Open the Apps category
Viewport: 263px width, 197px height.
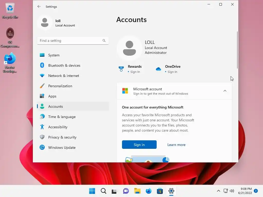[73, 96]
